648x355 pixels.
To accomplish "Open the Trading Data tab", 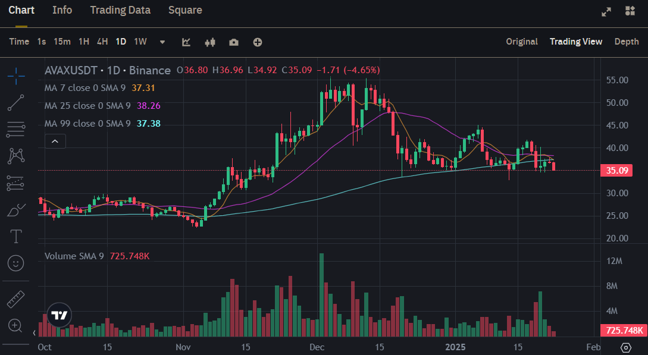I will tap(120, 10).
